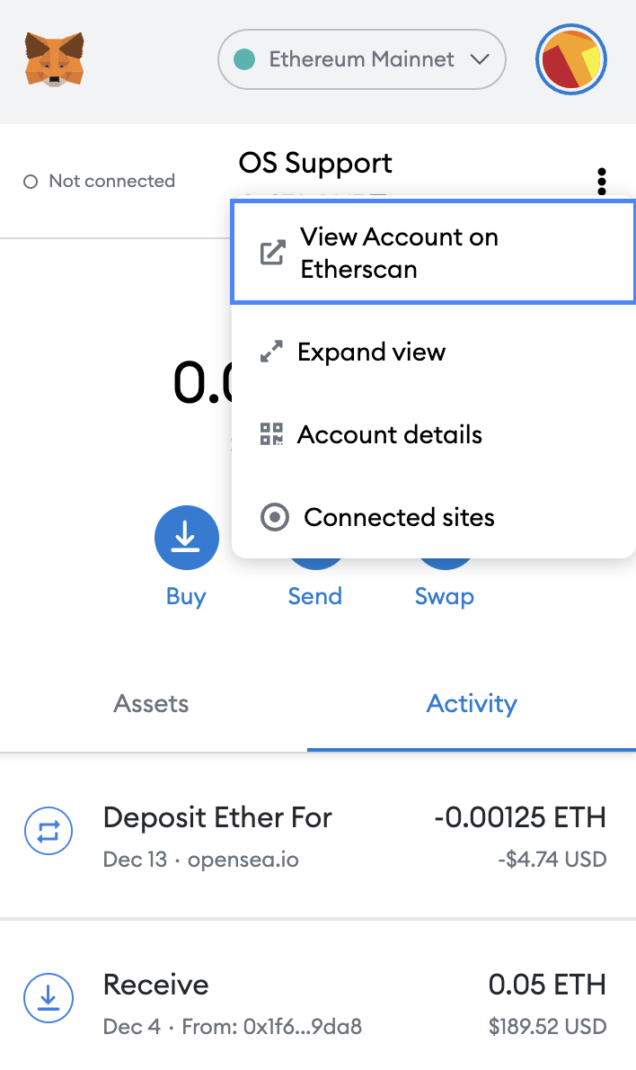
Task: Click the Account details QR icon
Action: point(271,434)
